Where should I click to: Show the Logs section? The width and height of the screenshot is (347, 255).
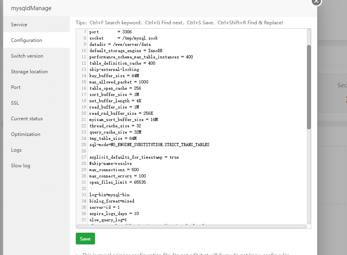tap(16, 150)
